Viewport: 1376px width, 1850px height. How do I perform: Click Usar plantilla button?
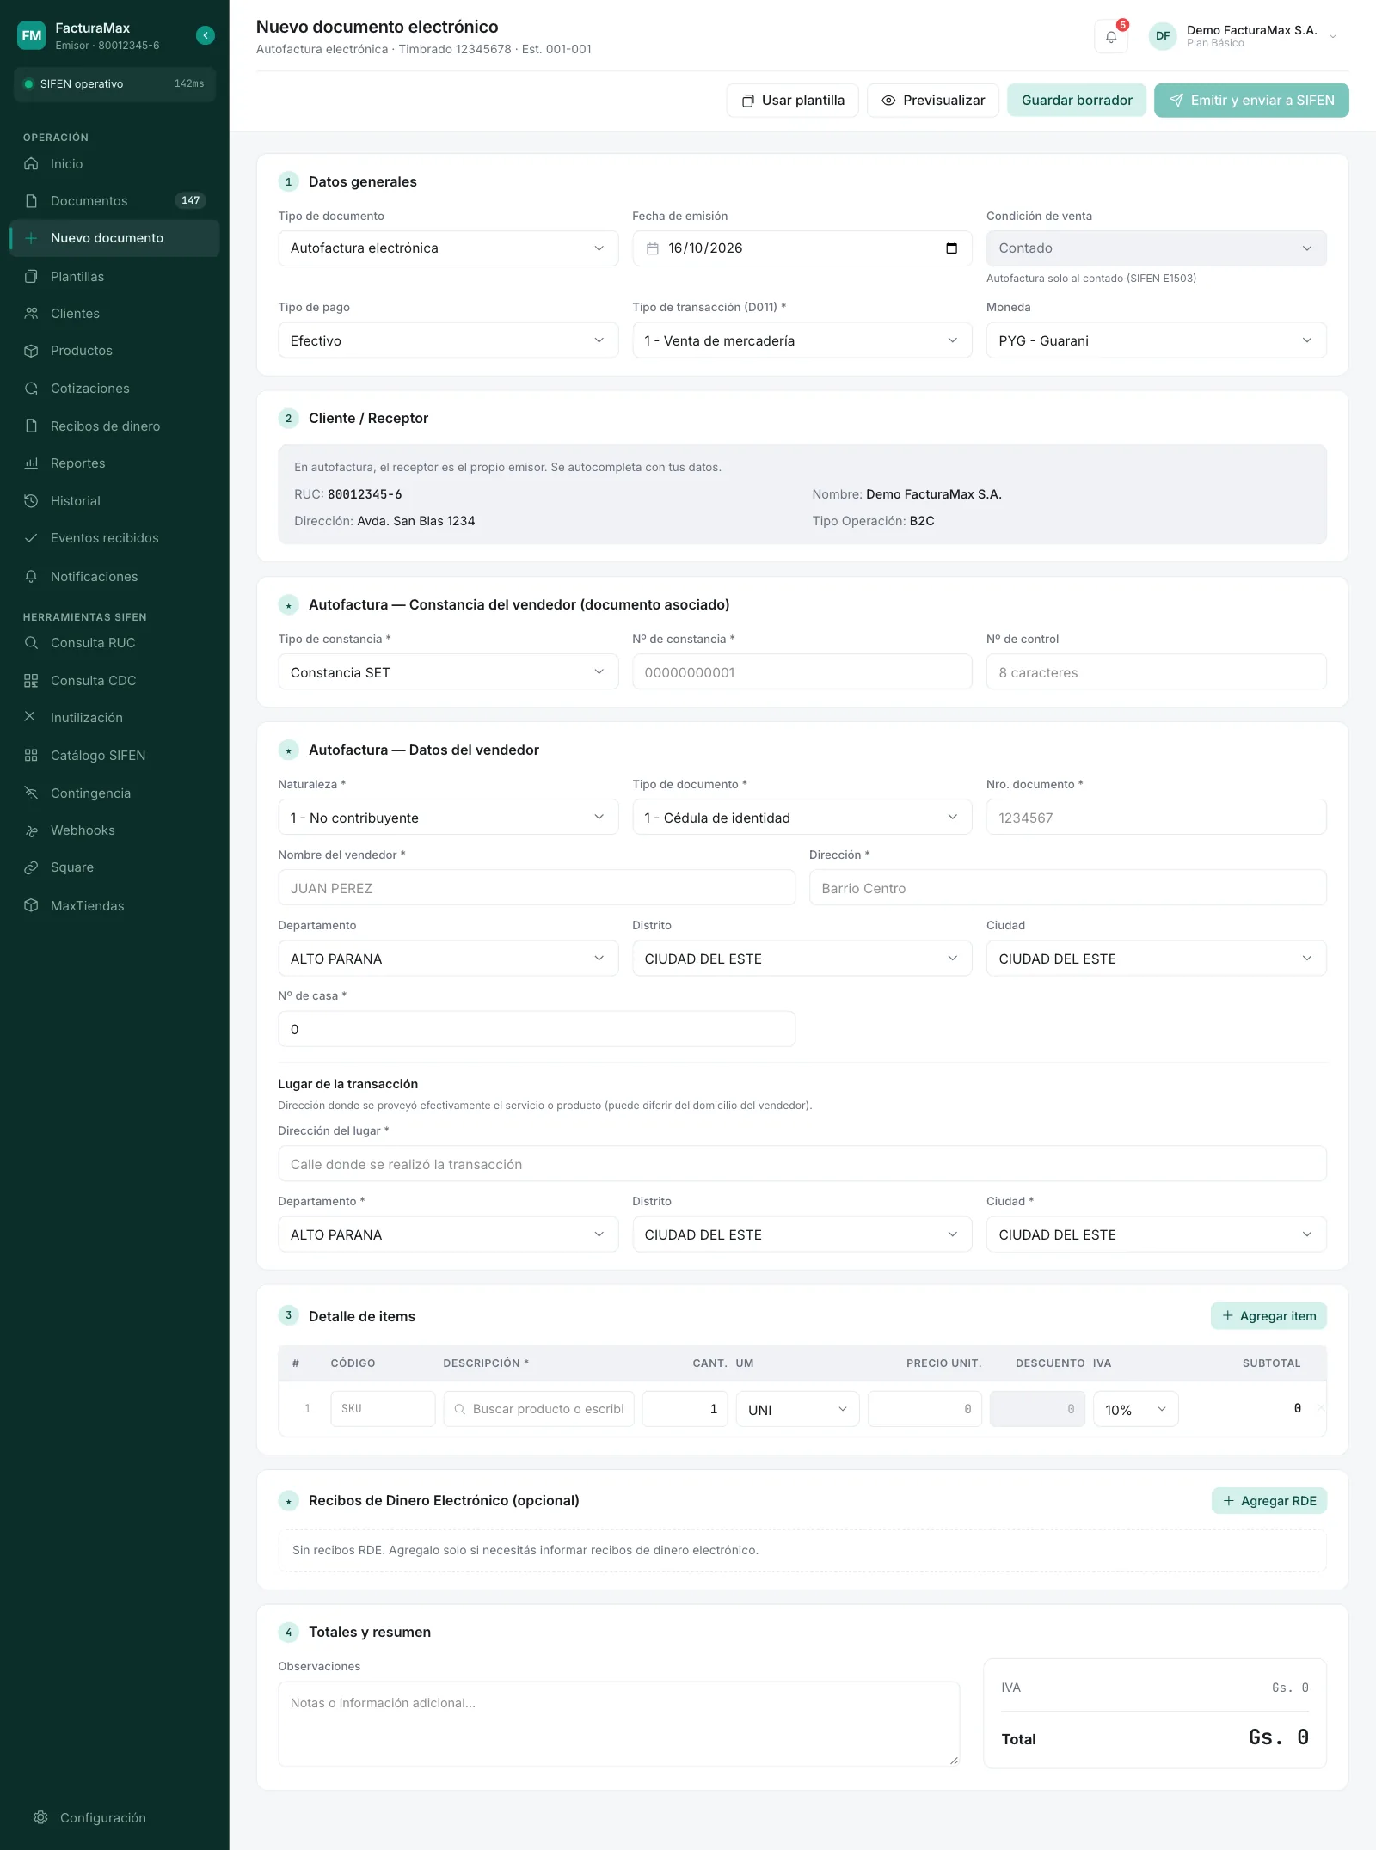coord(792,101)
